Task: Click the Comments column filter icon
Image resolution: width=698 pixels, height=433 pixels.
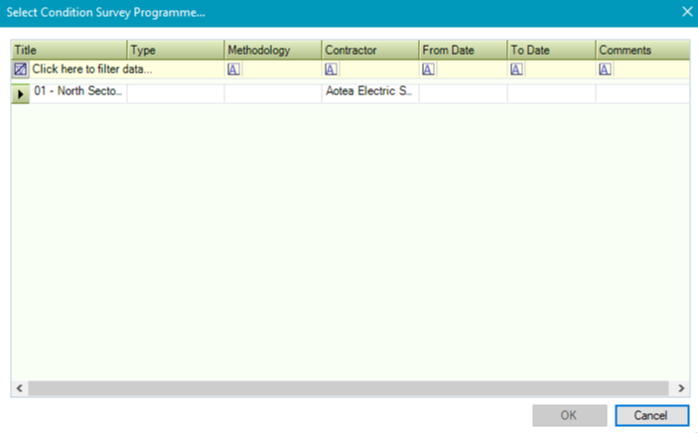Action: [x=605, y=70]
